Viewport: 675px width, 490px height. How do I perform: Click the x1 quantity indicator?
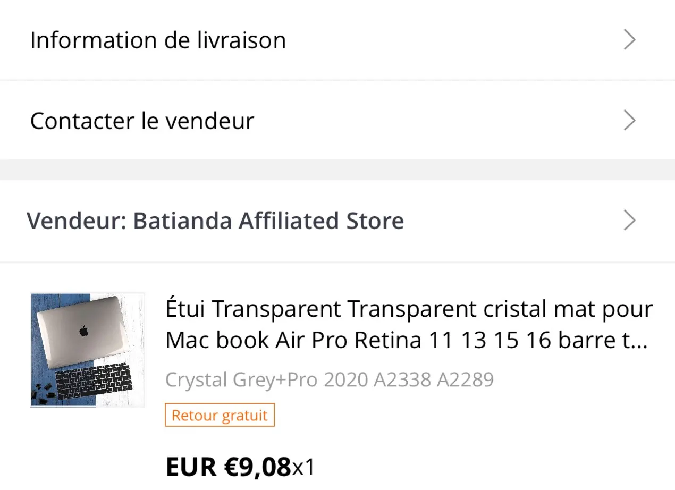tap(303, 467)
